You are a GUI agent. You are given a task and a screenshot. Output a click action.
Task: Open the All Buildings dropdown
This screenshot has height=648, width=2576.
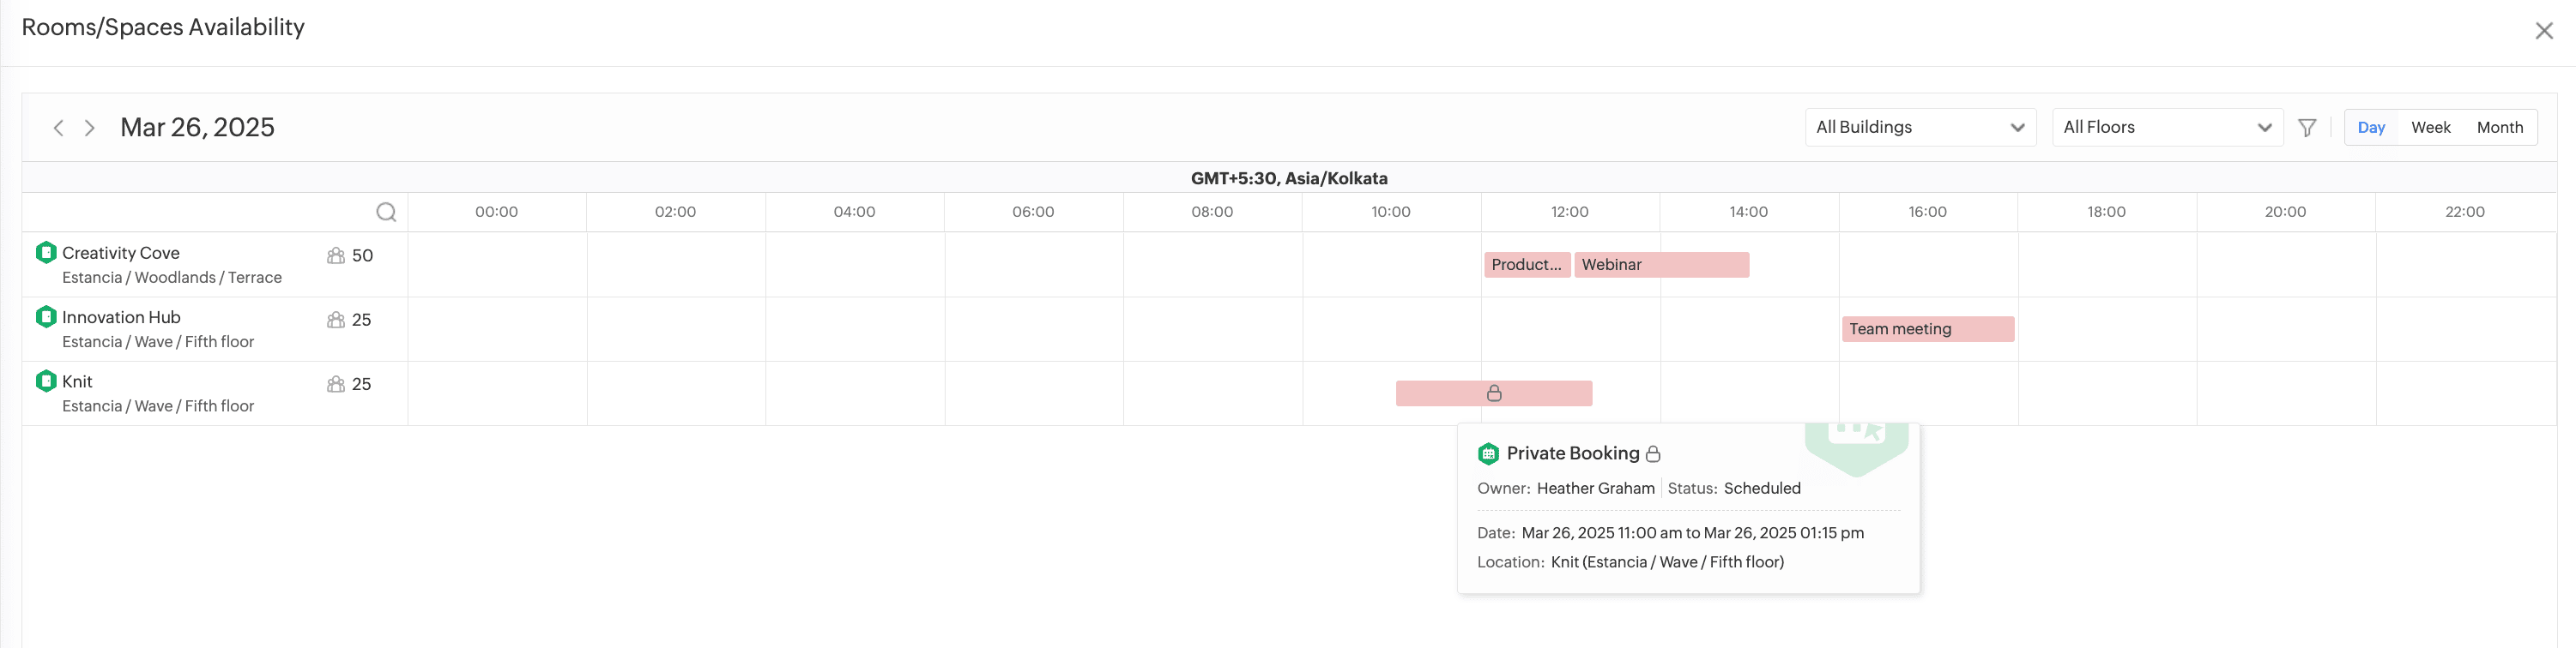pos(1920,128)
